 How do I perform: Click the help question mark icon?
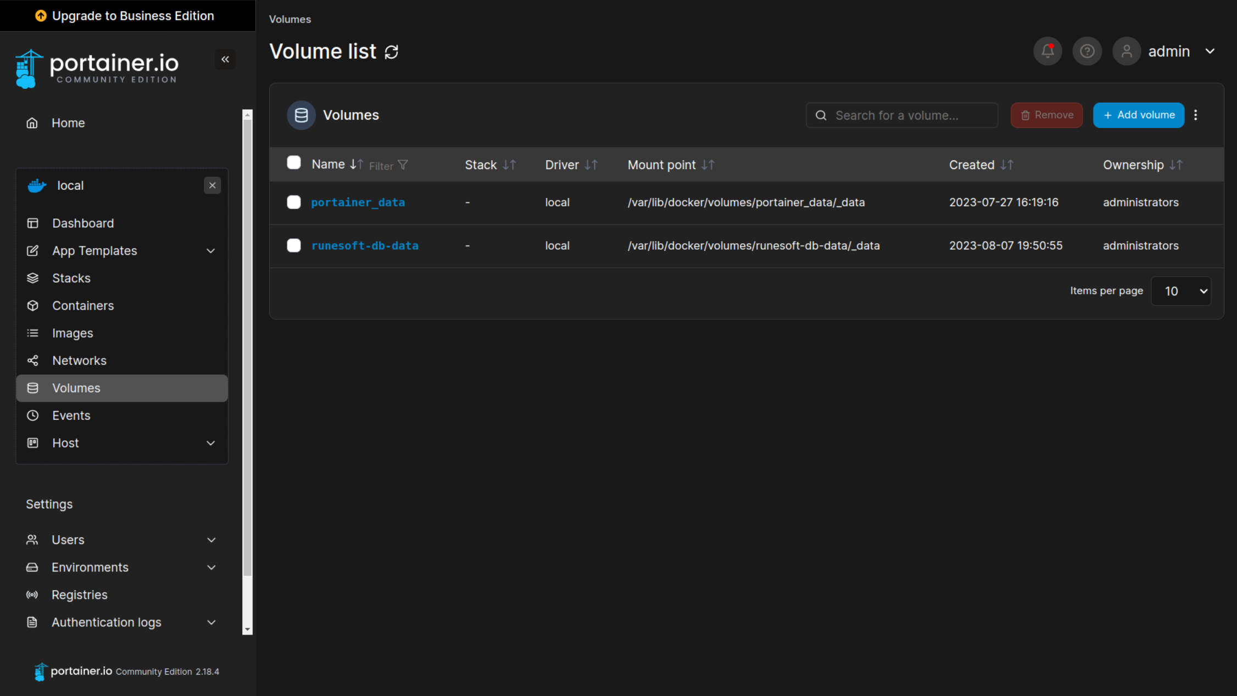point(1086,52)
